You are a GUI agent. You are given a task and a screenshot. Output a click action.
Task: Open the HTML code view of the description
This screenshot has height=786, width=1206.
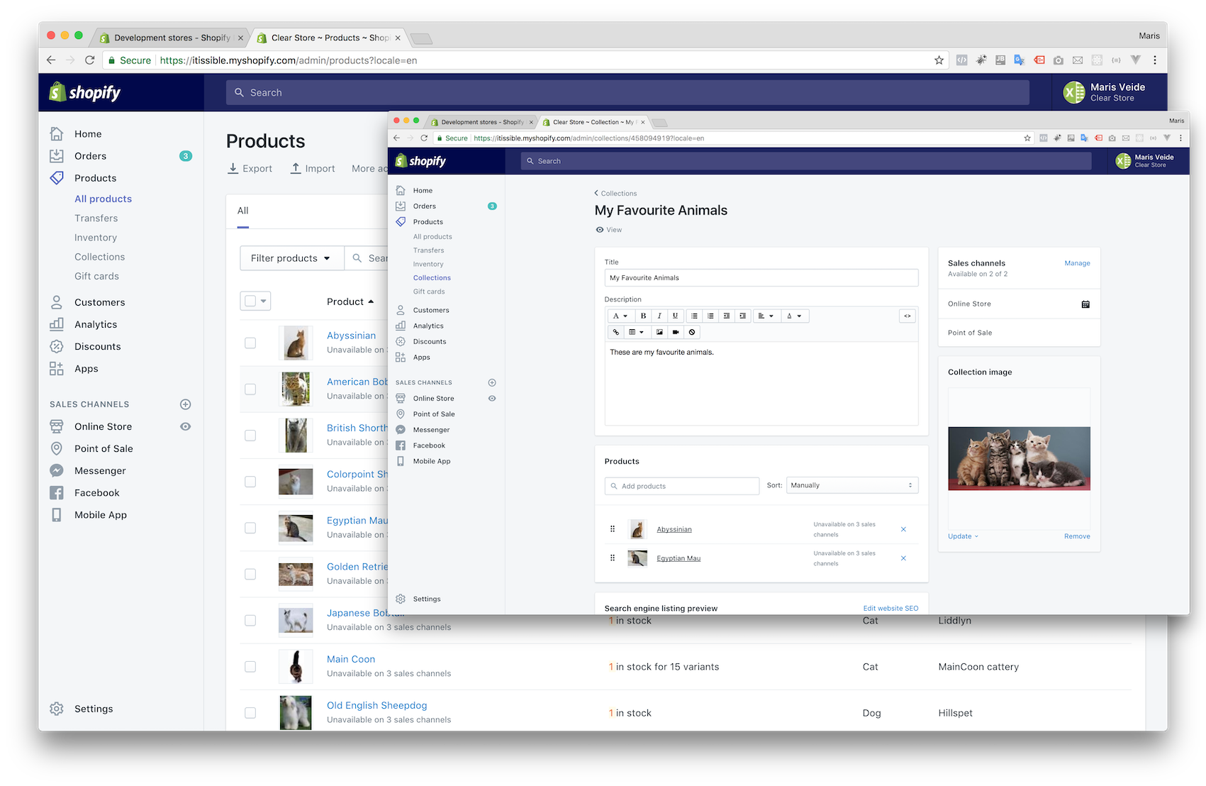click(x=908, y=316)
